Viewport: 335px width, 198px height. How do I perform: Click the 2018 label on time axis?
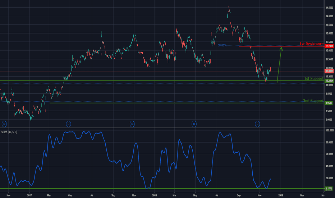click(155, 195)
